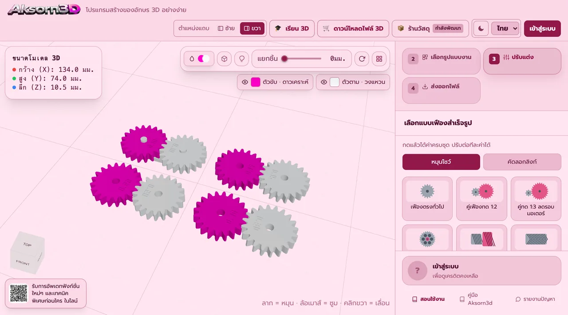
Task: Choose the planetary gear preset thumbnail
Action: click(427, 239)
